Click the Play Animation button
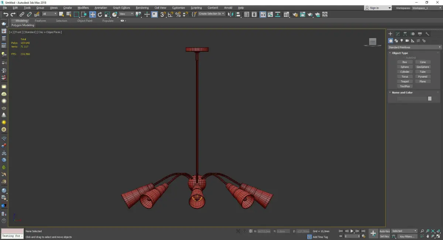 point(352,231)
